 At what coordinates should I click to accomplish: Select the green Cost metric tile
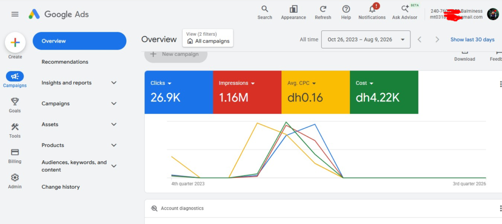point(384,92)
